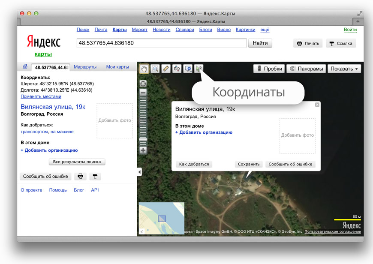Image resolution: width=373 pixels, height=264 pixels.
Task: Select the zoom-to-area magnifier tool
Action: coord(155,69)
